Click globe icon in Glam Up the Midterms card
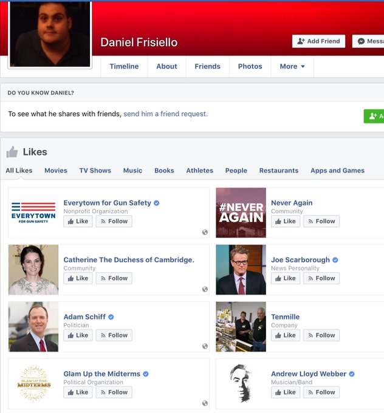 tap(205, 403)
